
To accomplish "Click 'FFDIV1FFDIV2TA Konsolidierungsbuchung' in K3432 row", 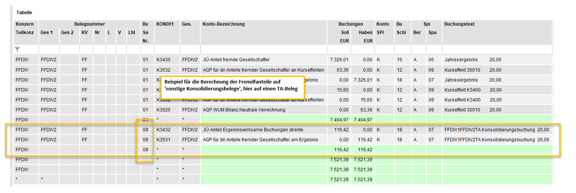I will coord(489,130).
